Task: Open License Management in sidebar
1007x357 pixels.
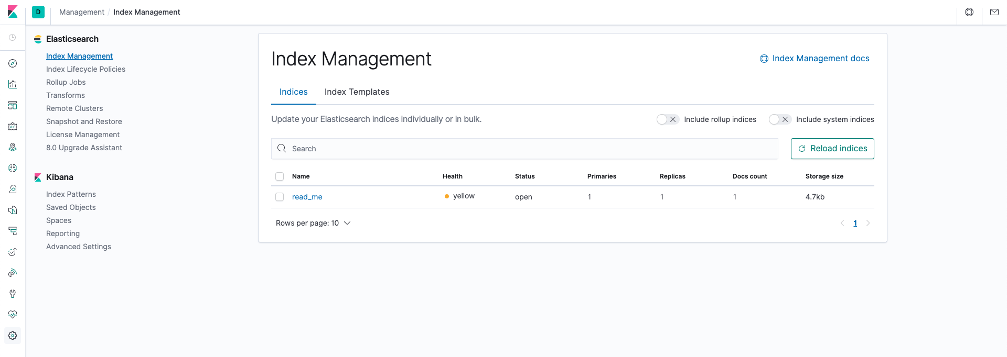Action: (x=83, y=135)
